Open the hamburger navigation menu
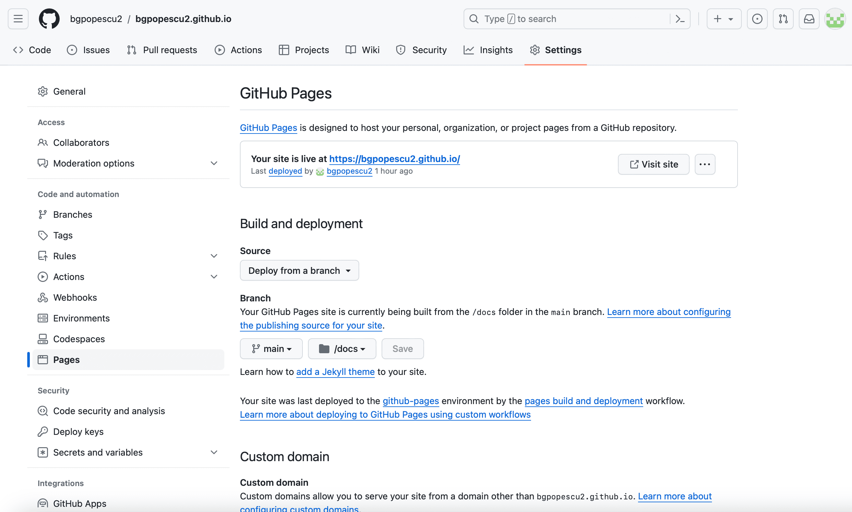852x512 pixels. pos(18,18)
